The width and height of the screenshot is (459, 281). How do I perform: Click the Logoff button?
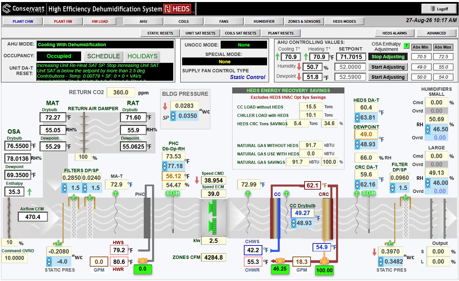[x=439, y=9]
